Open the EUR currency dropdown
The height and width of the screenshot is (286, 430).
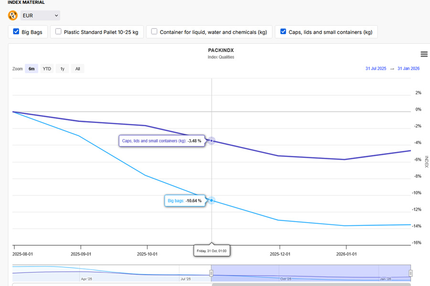[x=40, y=16]
